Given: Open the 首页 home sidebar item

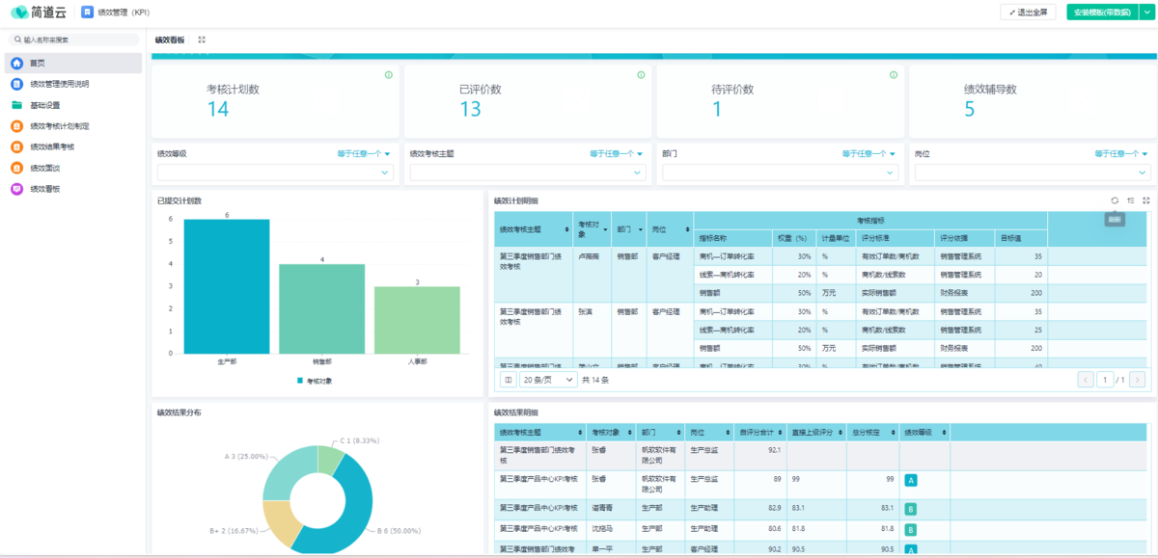Looking at the screenshot, I should click(72, 63).
